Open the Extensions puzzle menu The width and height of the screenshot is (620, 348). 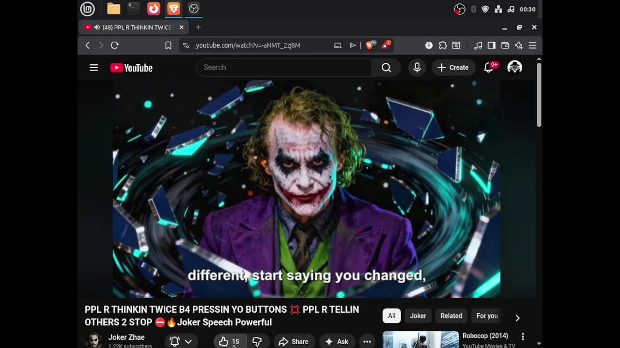click(443, 45)
